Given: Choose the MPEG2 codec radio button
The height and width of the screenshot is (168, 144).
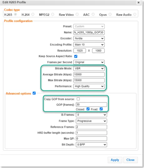Looking at the screenshot, I should tap(53, 14).
